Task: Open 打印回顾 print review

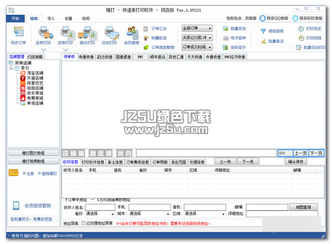Action: click(x=310, y=38)
